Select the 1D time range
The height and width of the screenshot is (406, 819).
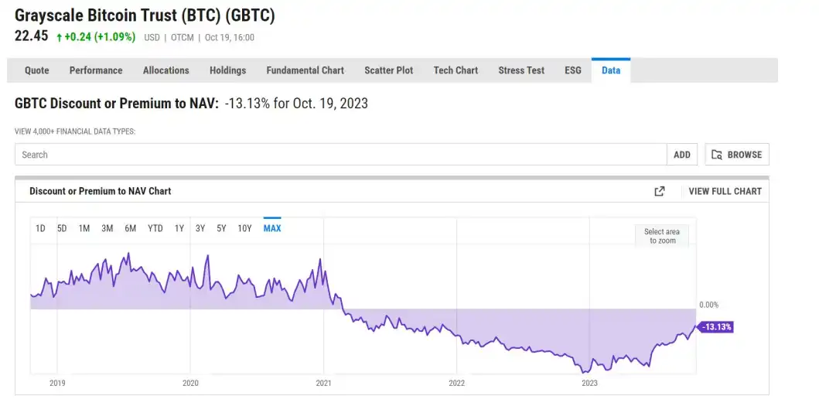point(40,228)
